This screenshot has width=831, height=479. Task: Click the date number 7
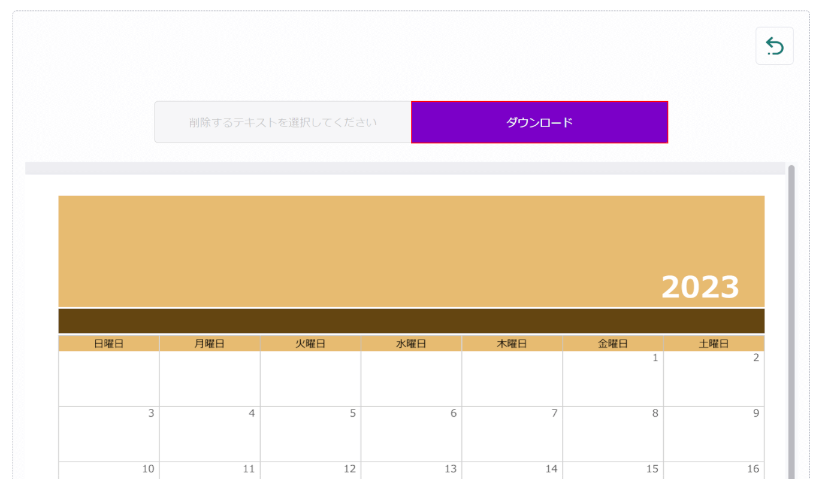554,413
